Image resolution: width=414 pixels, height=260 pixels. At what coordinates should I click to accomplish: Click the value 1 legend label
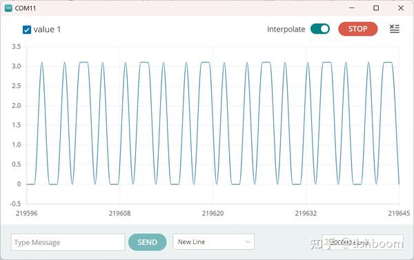coord(47,29)
